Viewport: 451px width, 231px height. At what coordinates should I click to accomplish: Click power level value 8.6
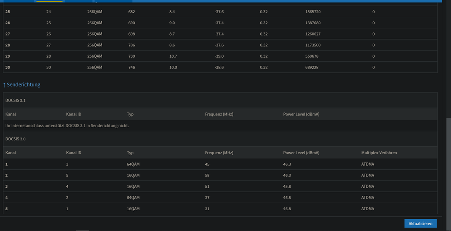click(x=172, y=45)
